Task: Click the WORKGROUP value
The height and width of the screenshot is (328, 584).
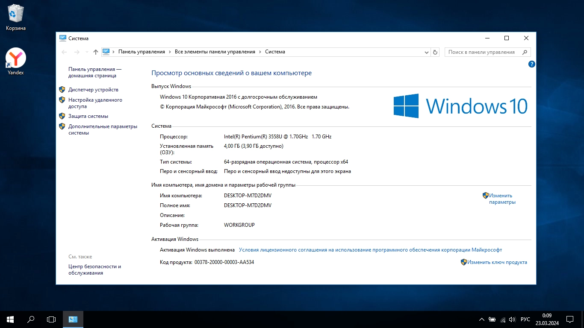Action: (239, 225)
